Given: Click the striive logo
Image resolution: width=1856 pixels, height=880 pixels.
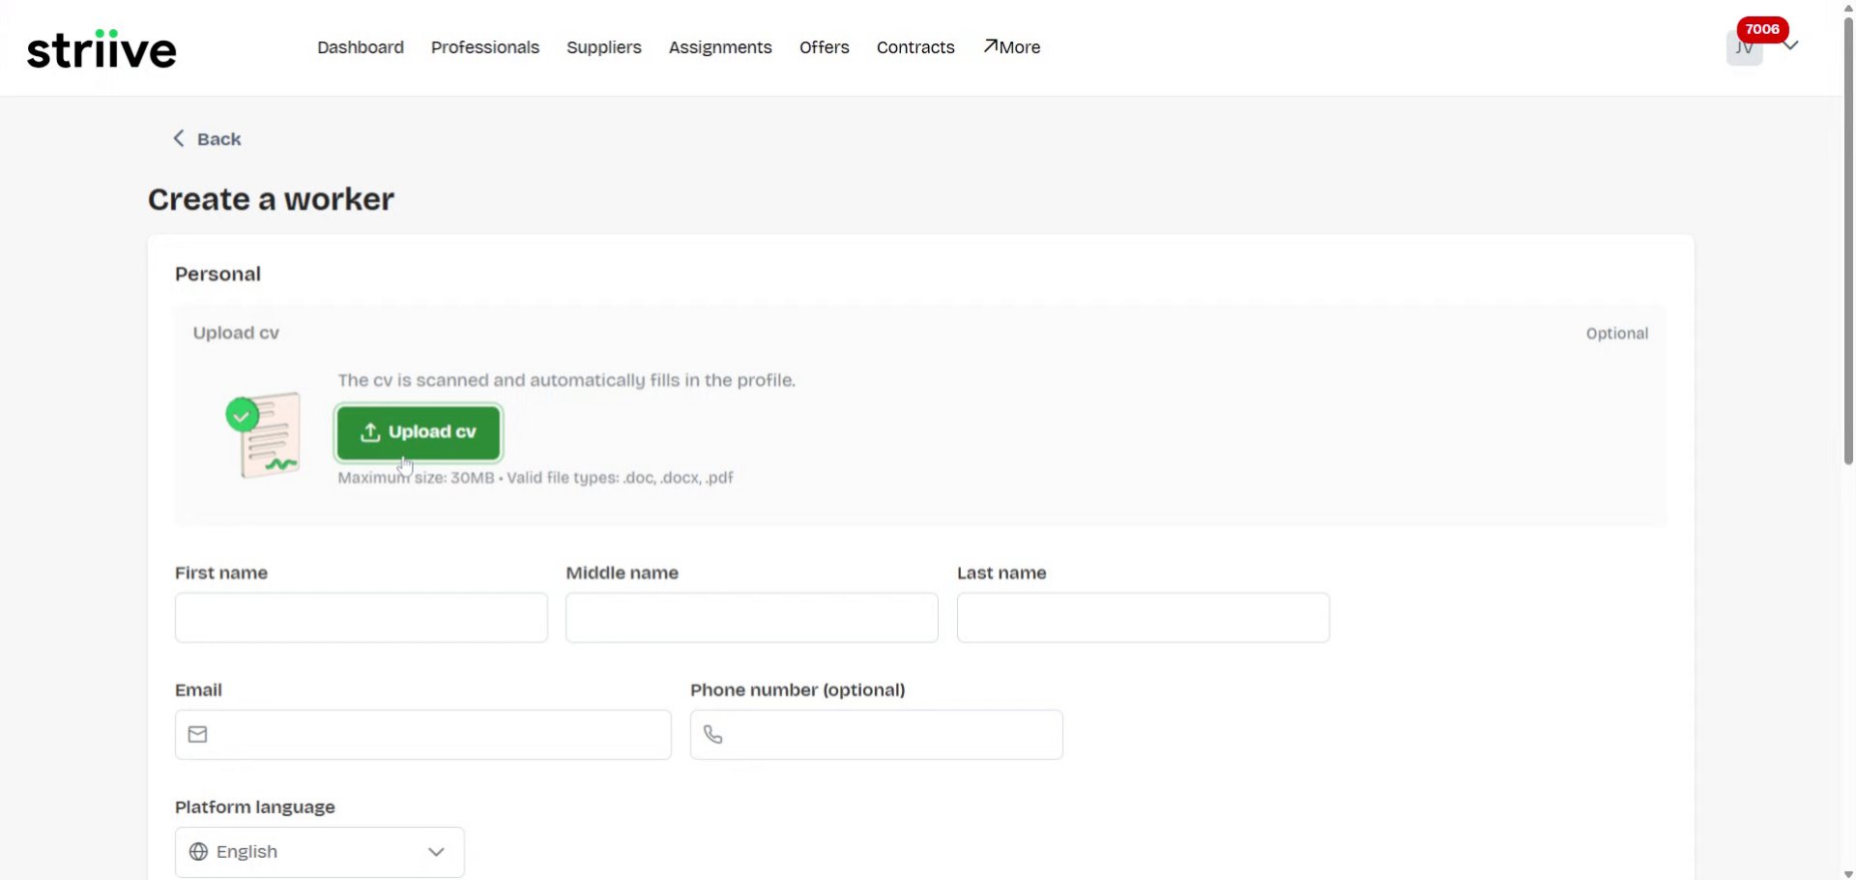Looking at the screenshot, I should [101, 48].
